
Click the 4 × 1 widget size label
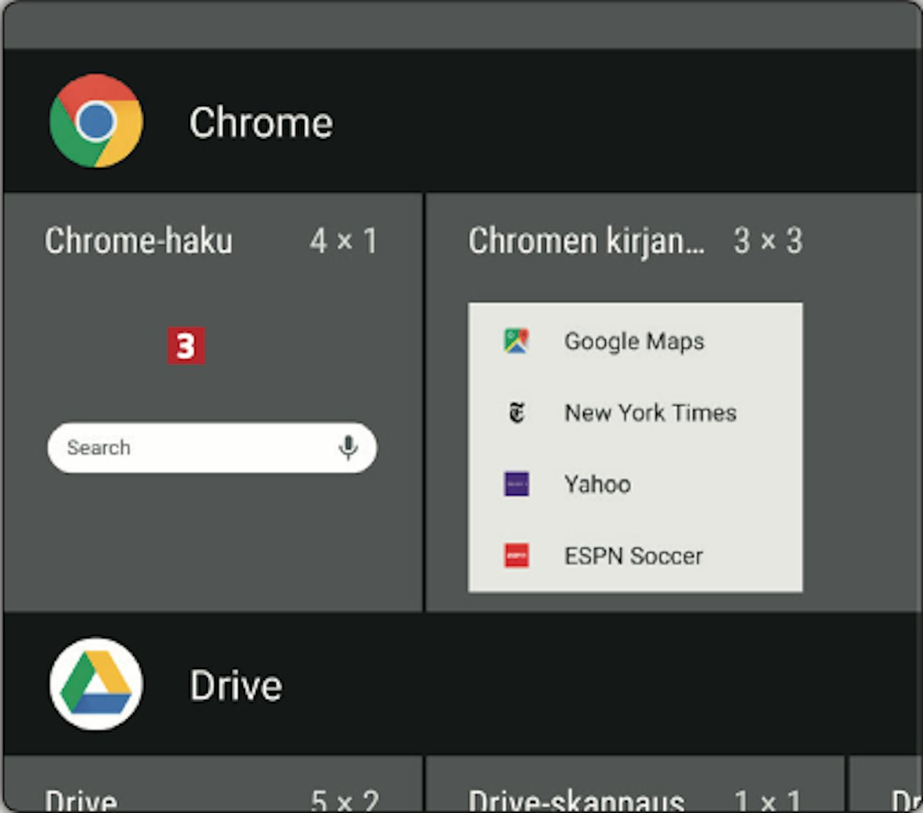click(343, 241)
